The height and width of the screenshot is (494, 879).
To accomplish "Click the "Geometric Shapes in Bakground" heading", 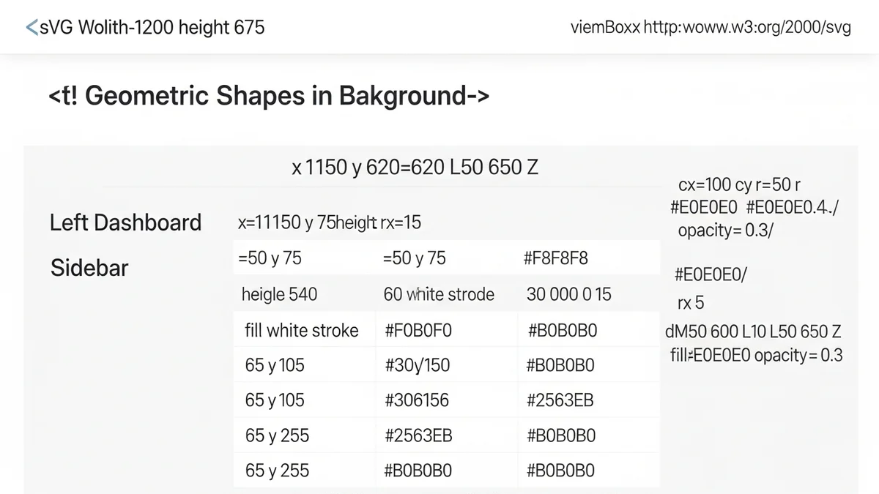I will pyautogui.click(x=268, y=96).
